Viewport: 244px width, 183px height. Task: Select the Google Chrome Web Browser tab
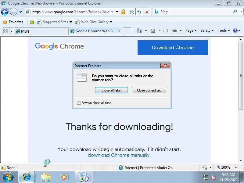pyautogui.click(x=93, y=31)
